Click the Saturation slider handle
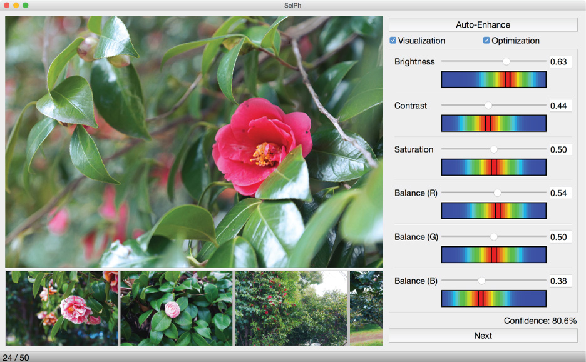This screenshot has height=362, width=586. [x=494, y=149]
